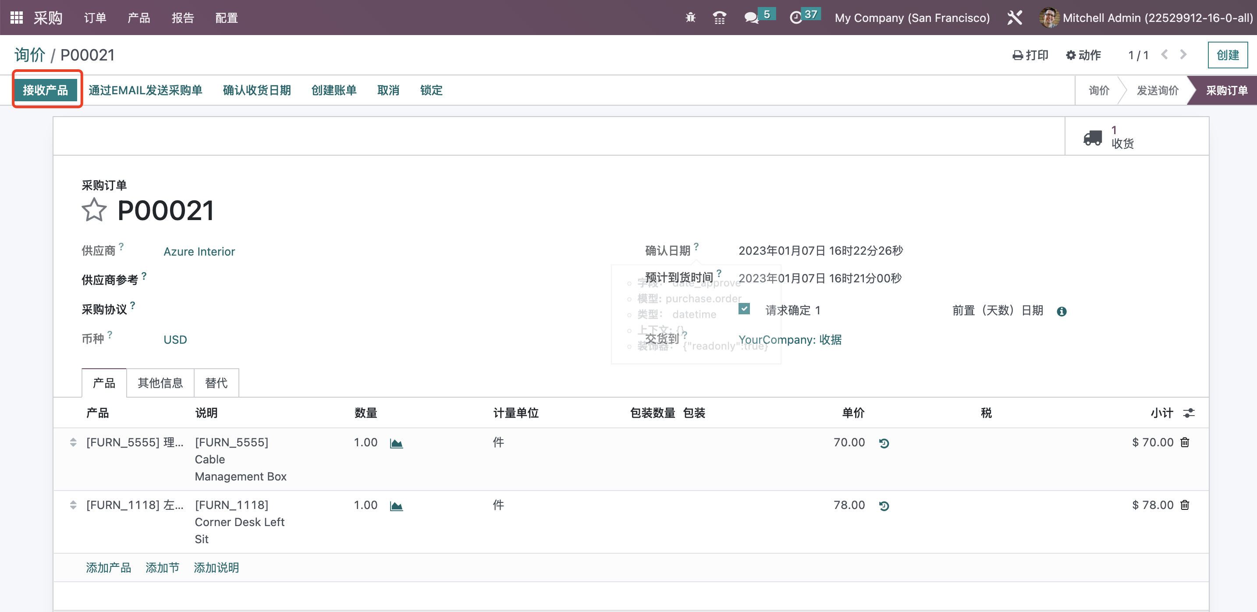The width and height of the screenshot is (1257, 612).
Task: Click the debug bug icon
Action: click(x=690, y=18)
